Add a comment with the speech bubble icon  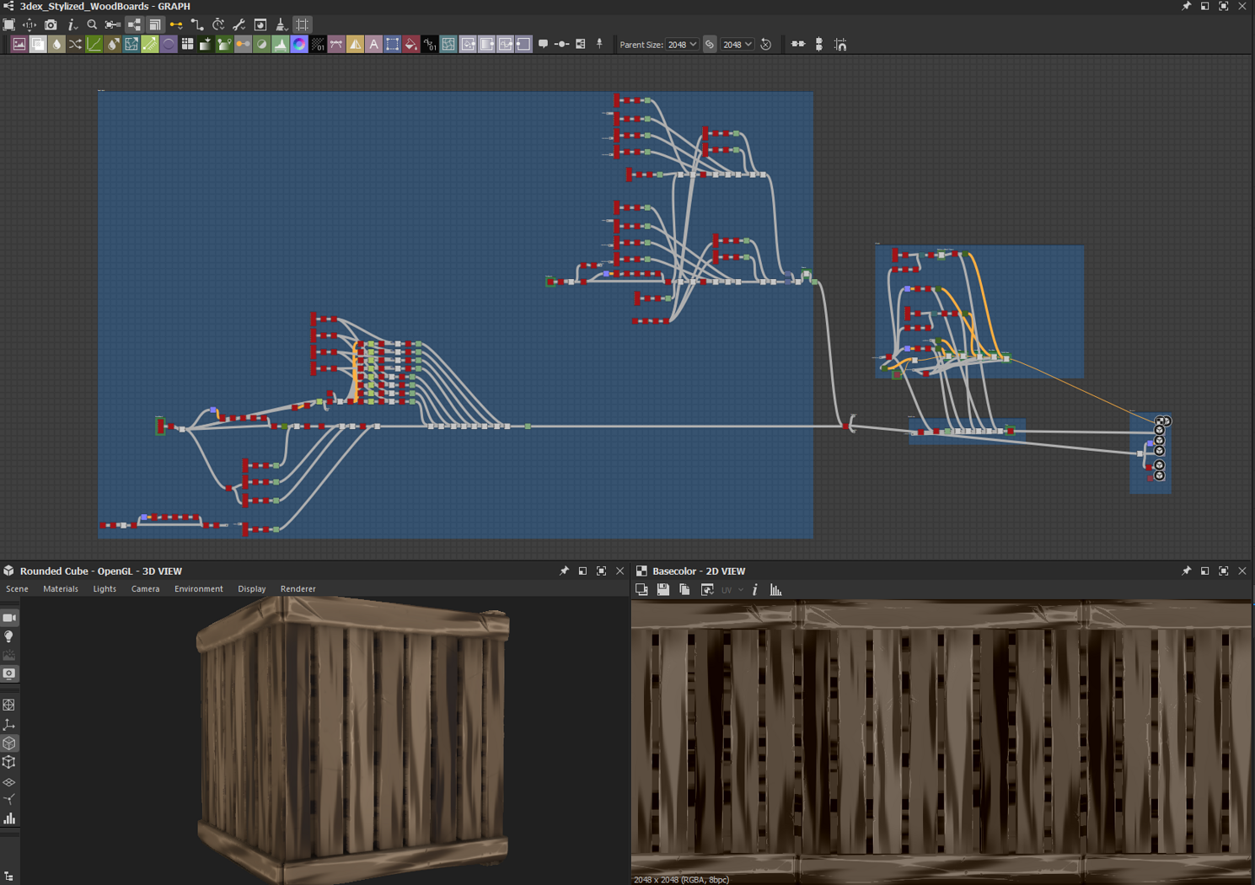(x=543, y=45)
